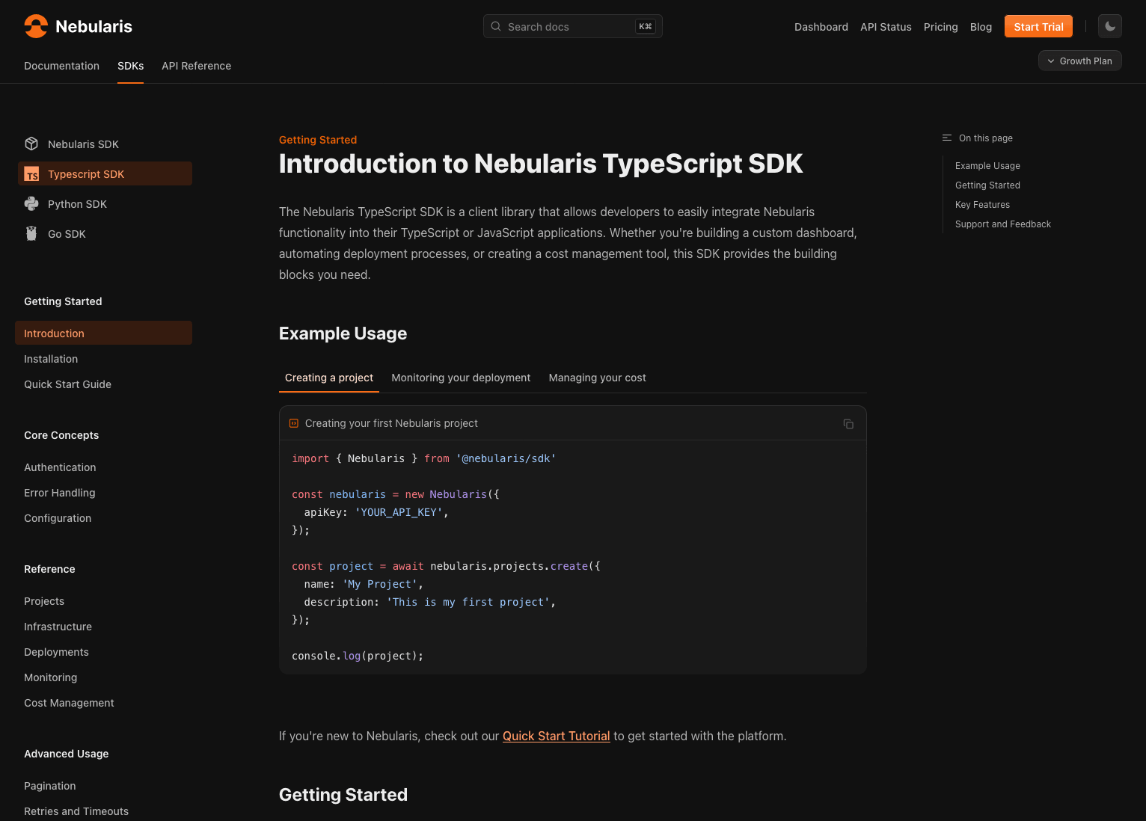Click the console.log(project) code line
1146x821 pixels.
358,656
